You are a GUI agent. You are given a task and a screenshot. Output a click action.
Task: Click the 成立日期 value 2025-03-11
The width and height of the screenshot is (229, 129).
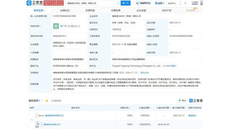pos(175,23)
